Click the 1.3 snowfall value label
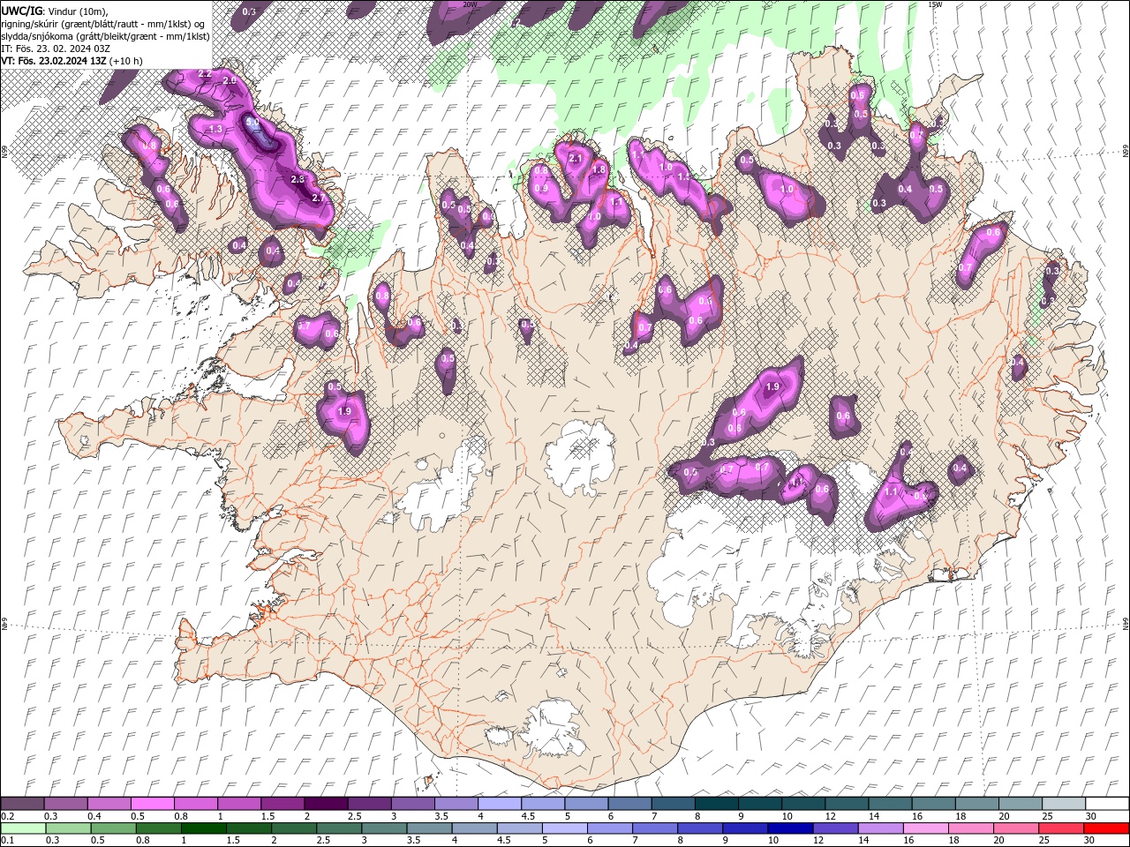 coord(216,129)
